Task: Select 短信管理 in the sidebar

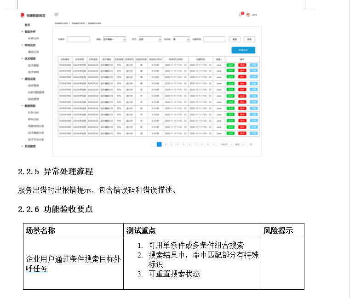Action: coord(33,99)
